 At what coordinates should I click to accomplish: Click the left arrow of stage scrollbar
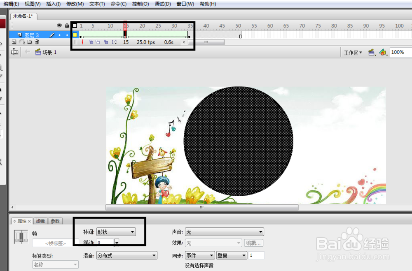tap(12, 207)
